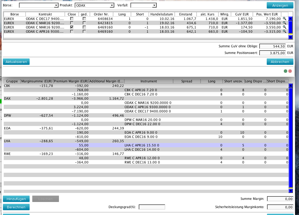Screen dimensions: 299x215
Task: Click magnifier icon for ODAX DEC17 9400 row
Action: point(284,19)
